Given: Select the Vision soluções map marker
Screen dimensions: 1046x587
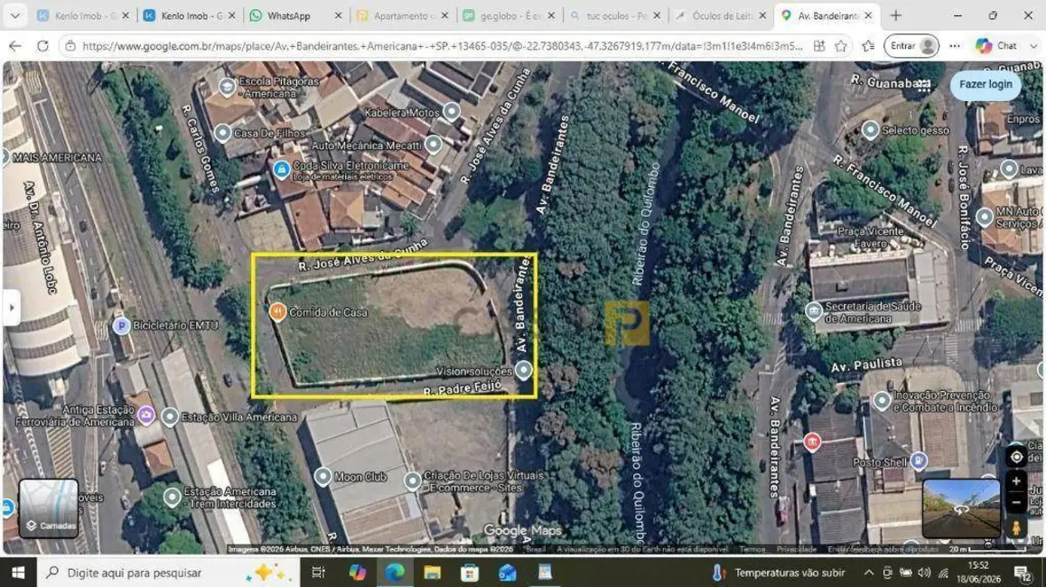Looking at the screenshot, I should click(x=524, y=369).
